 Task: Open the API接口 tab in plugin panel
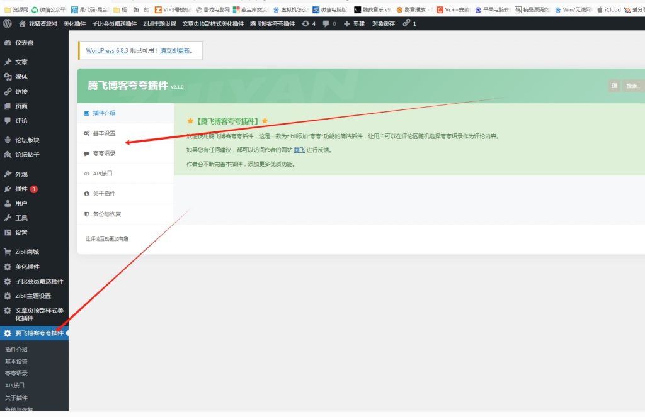click(102, 174)
